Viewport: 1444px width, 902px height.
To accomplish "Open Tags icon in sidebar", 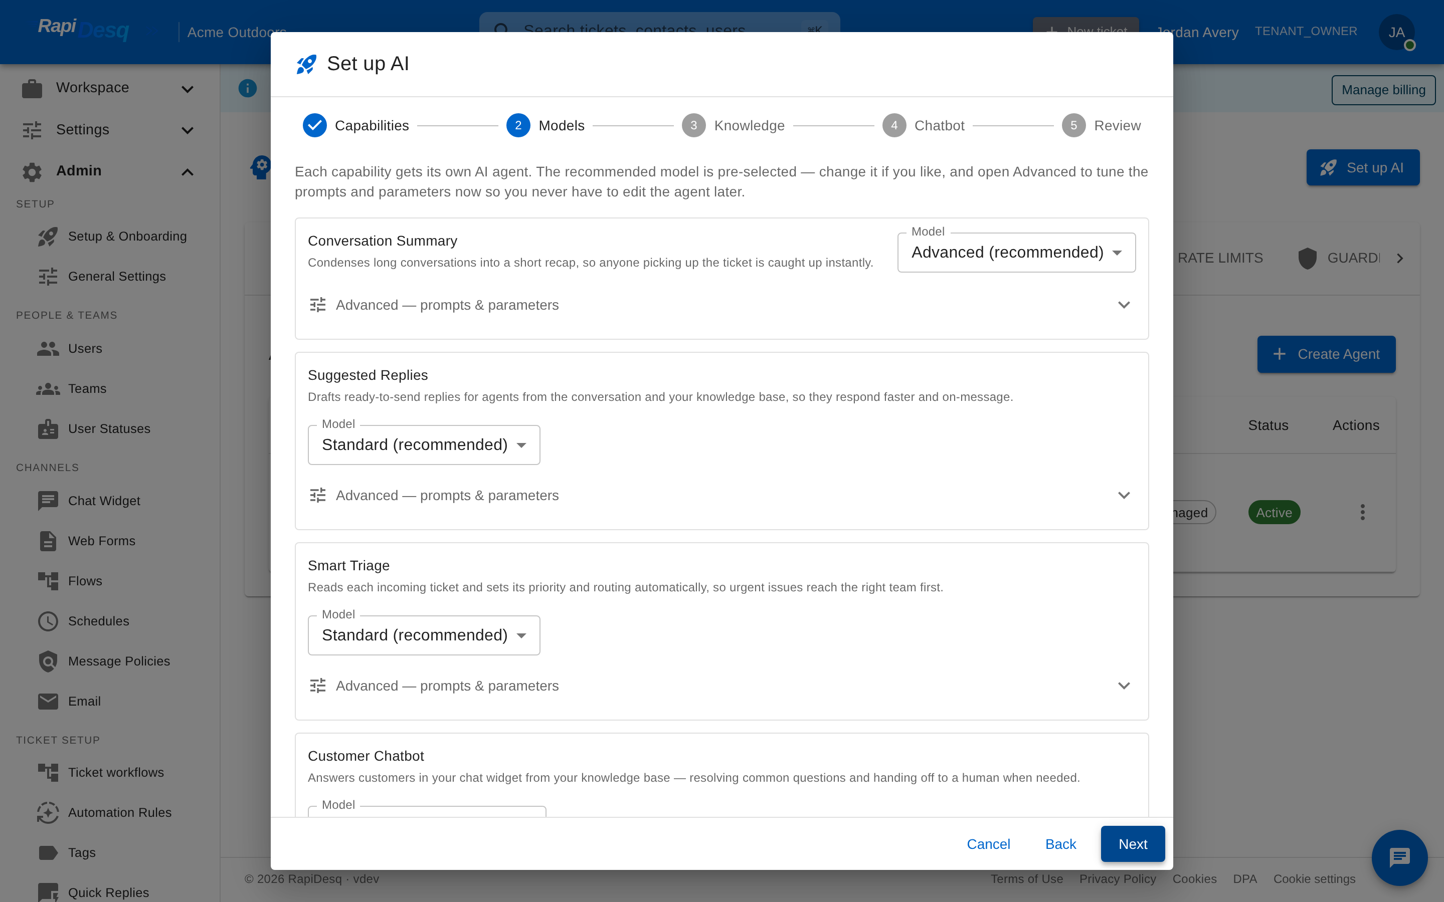I will [x=48, y=852].
